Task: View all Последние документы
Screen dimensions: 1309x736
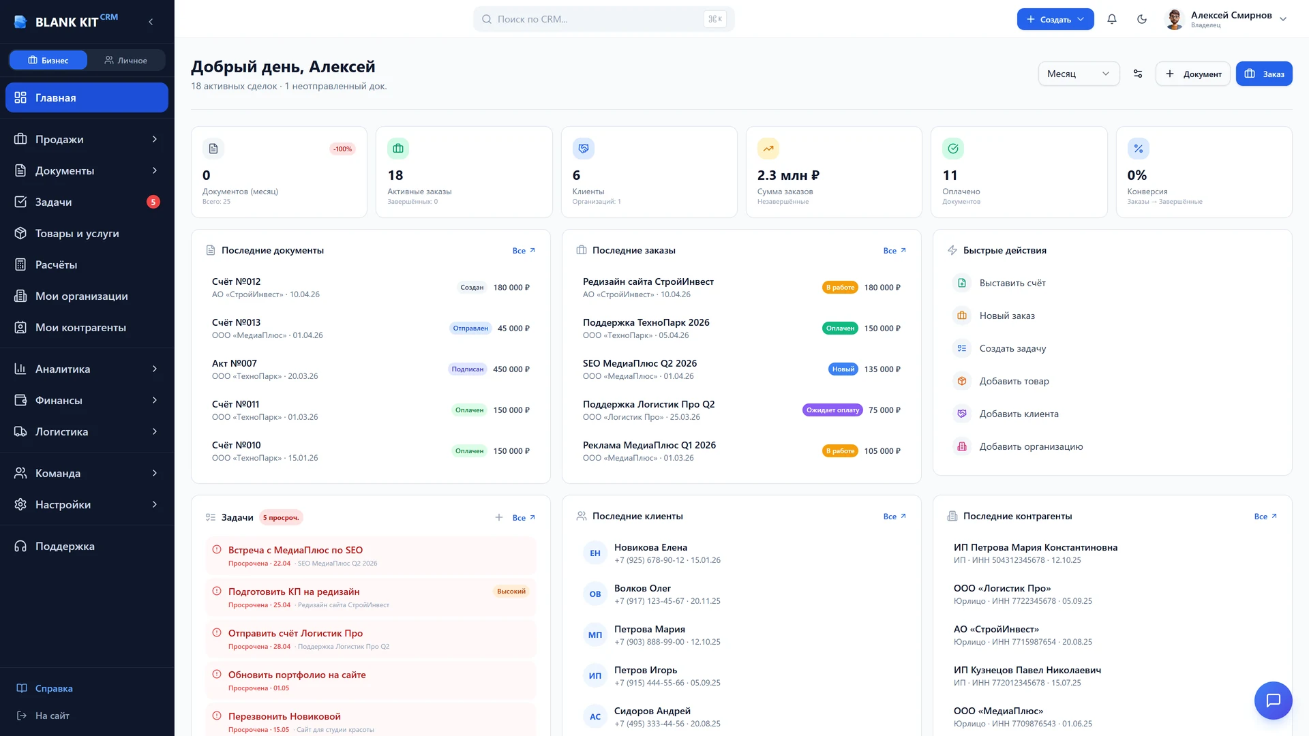Action: (x=524, y=251)
